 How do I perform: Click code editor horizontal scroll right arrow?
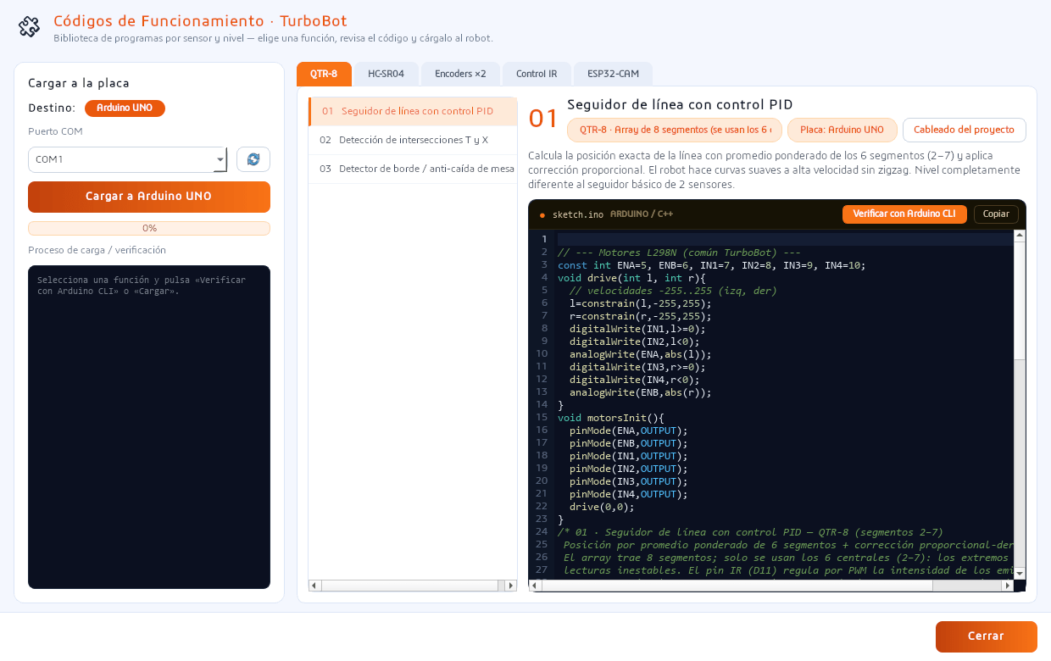1008,586
